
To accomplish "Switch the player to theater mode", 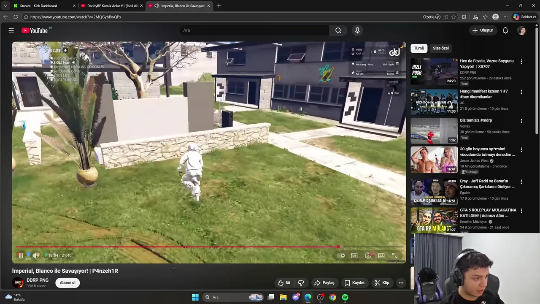I will click(x=381, y=255).
